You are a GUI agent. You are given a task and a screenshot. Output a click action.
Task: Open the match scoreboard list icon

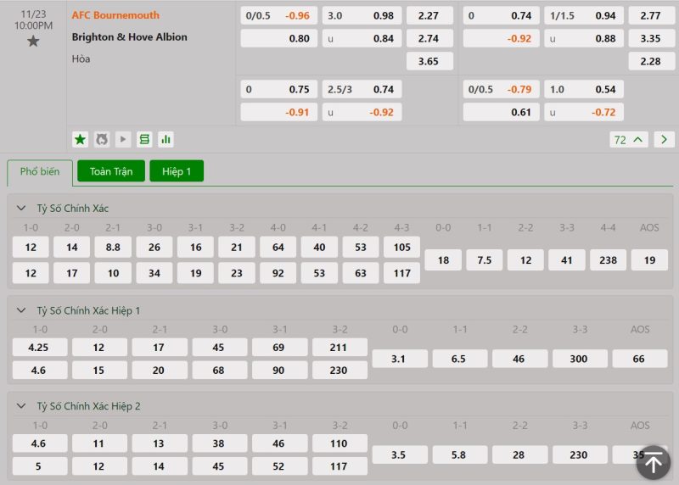click(x=144, y=140)
